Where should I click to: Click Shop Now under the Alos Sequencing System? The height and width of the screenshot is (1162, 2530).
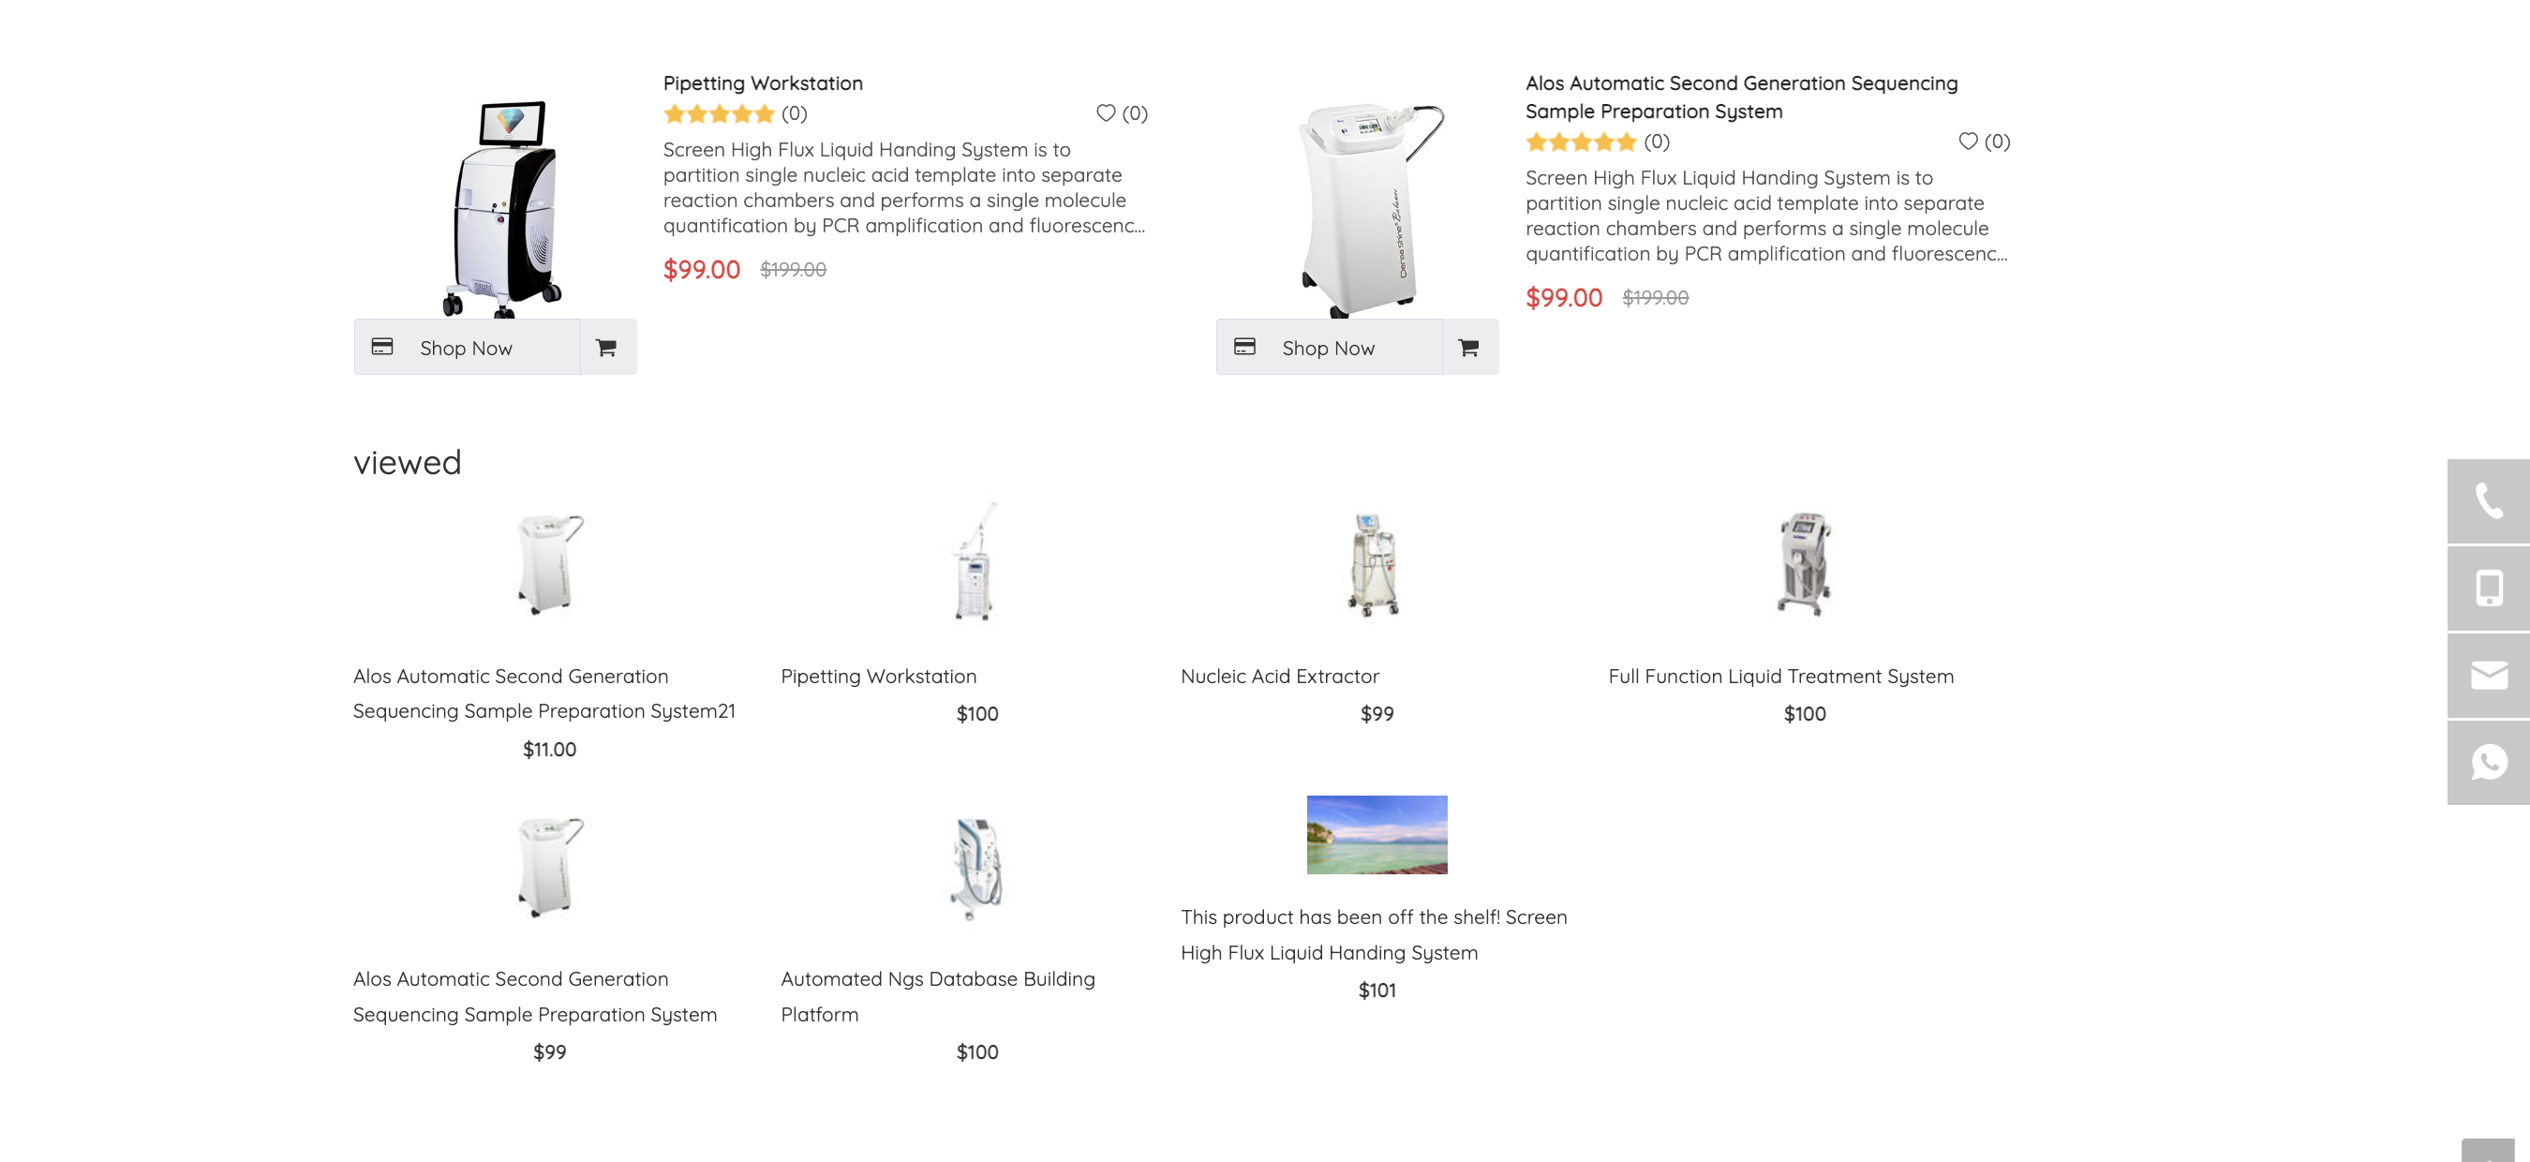click(1328, 348)
